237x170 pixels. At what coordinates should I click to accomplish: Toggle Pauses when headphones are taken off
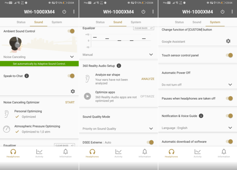[229, 99]
